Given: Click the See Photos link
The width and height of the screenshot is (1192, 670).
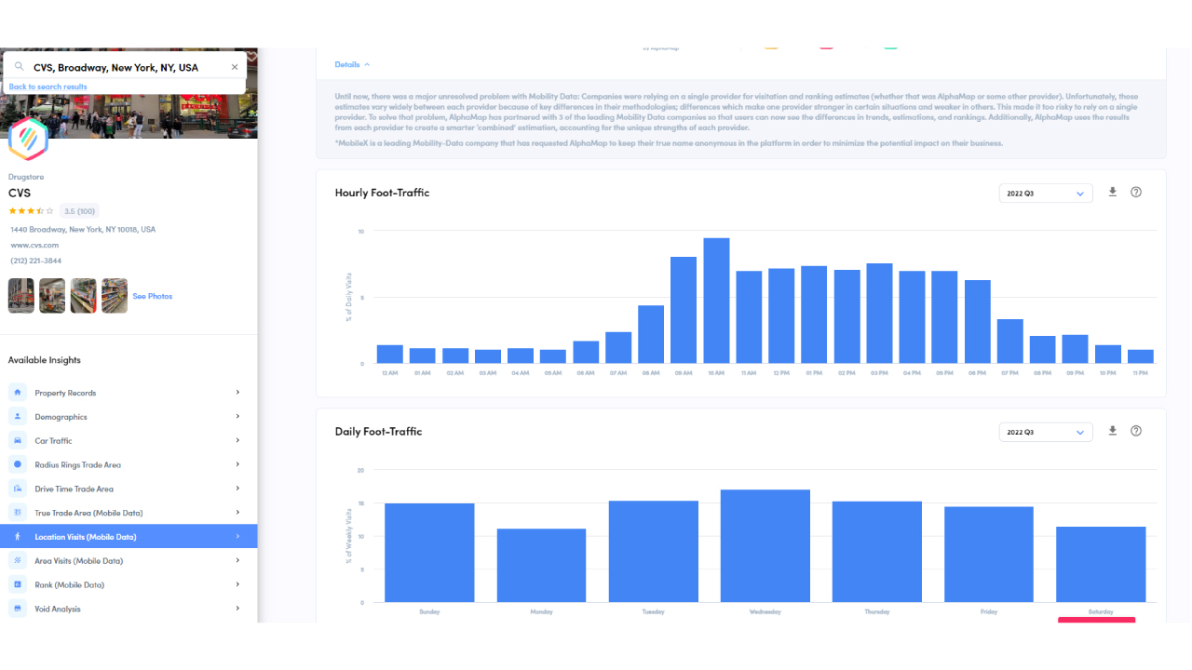Looking at the screenshot, I should (x=153, y=296).
